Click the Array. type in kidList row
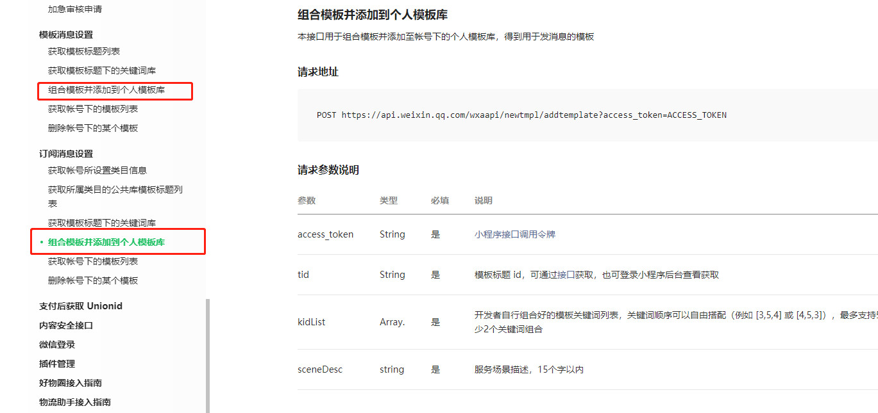This screenshot has width=878, height=413. pyautogui.click(x=393, y=322)
